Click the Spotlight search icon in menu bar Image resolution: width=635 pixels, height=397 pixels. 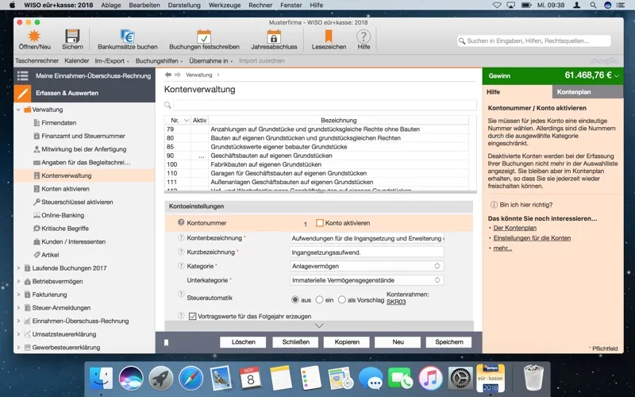[593, 6]
